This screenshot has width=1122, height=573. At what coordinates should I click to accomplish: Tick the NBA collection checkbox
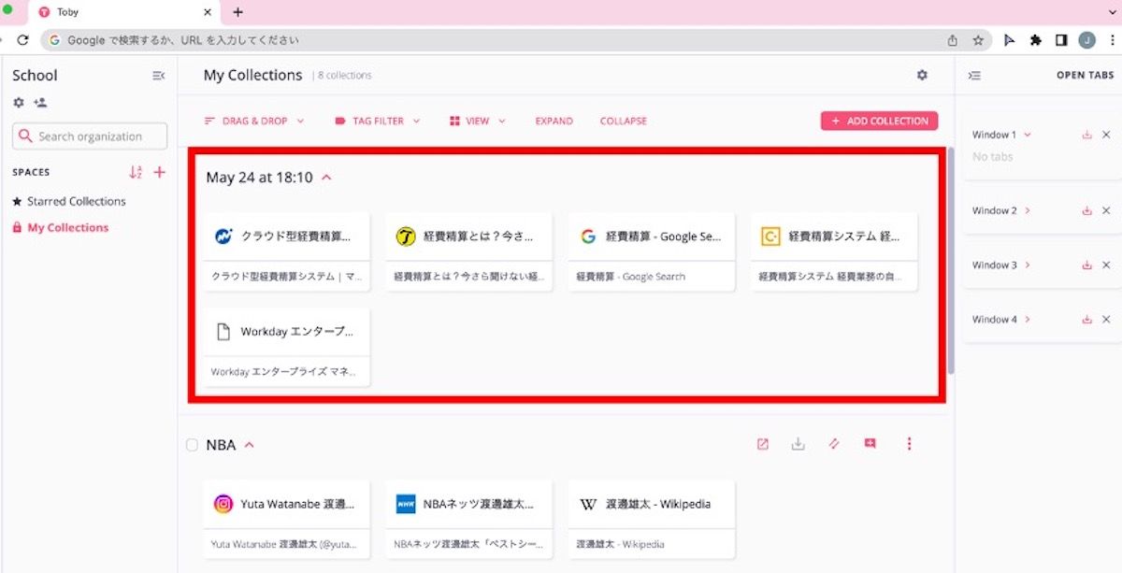click(x=192, y=446)
